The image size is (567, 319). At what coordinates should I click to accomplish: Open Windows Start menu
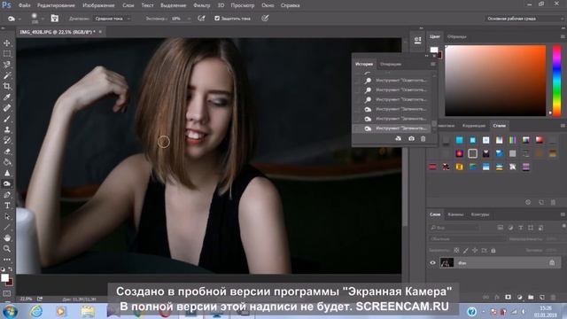click(10, 311)
